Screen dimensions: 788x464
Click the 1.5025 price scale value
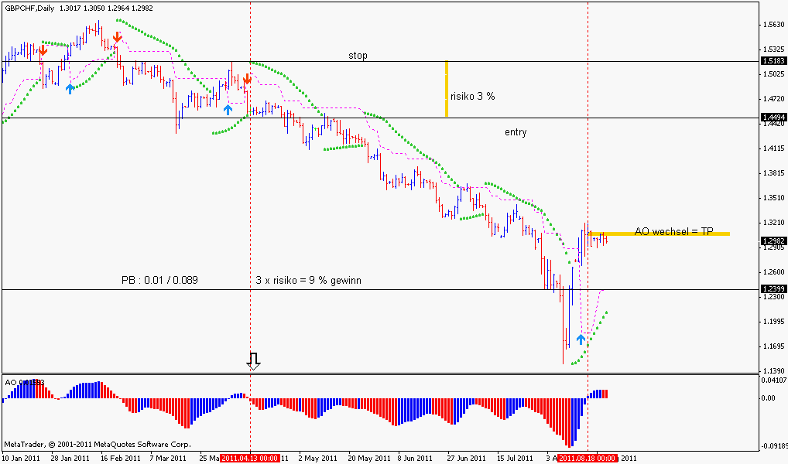pyautogui.click(x=773, y=73)
